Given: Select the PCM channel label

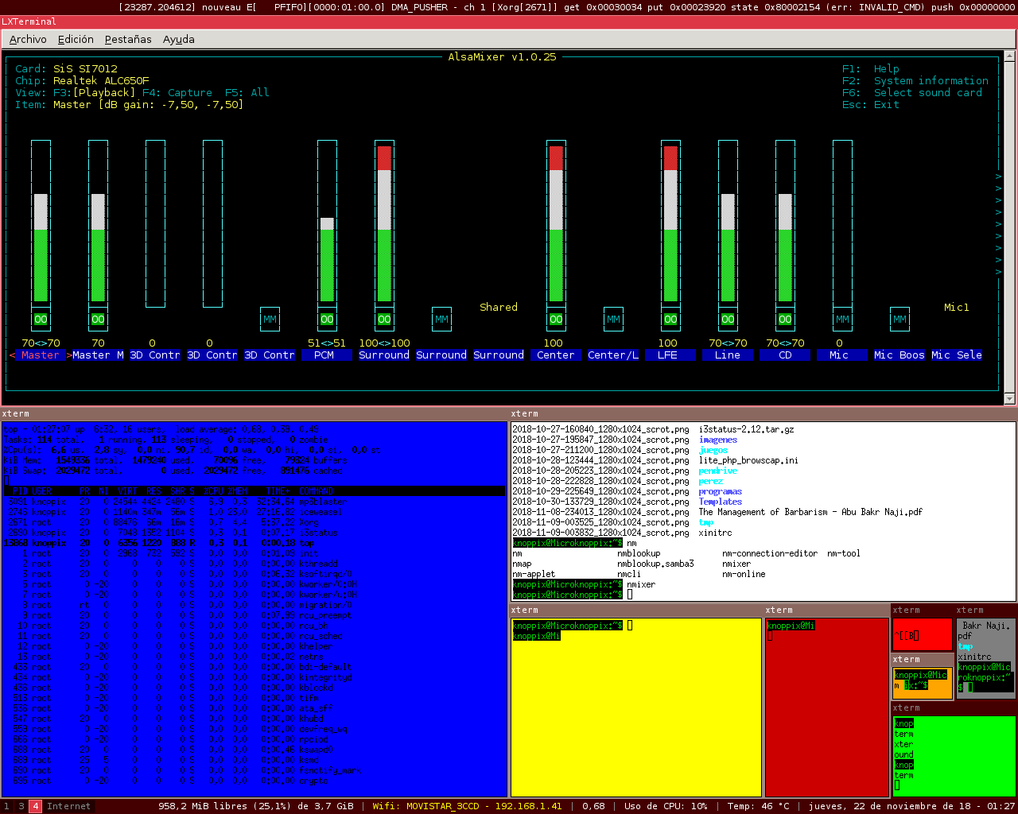Looking at the screenshot, I should [x=327, y=355].
